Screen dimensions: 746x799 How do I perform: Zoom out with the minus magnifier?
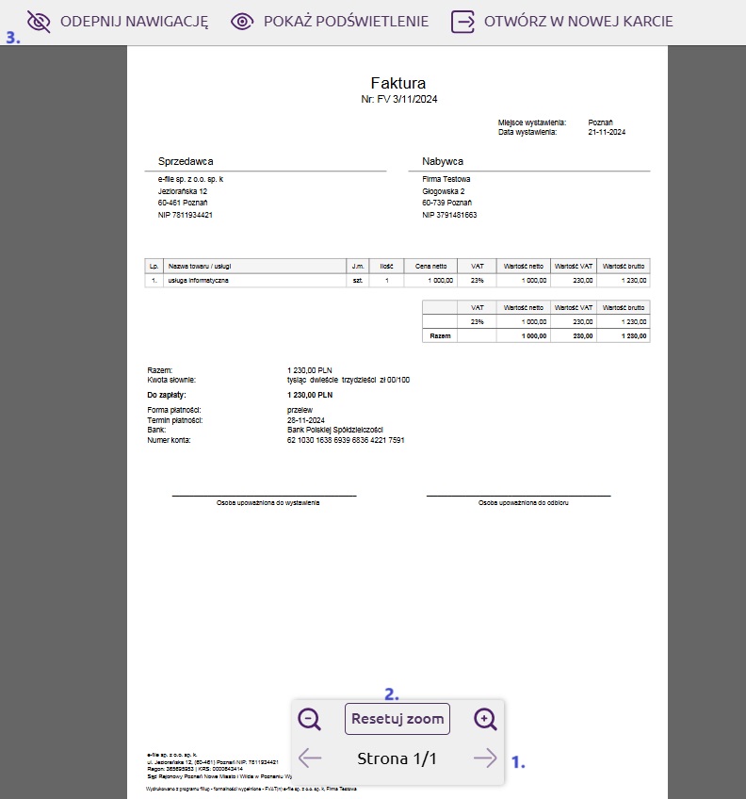coord(309,719)
